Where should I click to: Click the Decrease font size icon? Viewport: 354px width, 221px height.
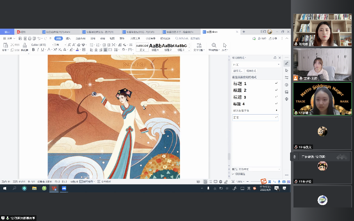74,45
